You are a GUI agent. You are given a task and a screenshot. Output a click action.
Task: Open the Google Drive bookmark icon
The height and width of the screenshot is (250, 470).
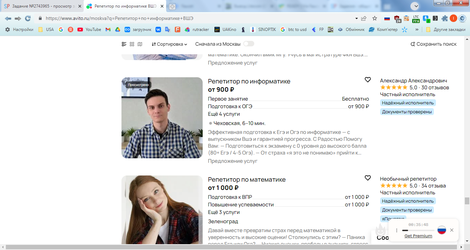pos(117,30)
